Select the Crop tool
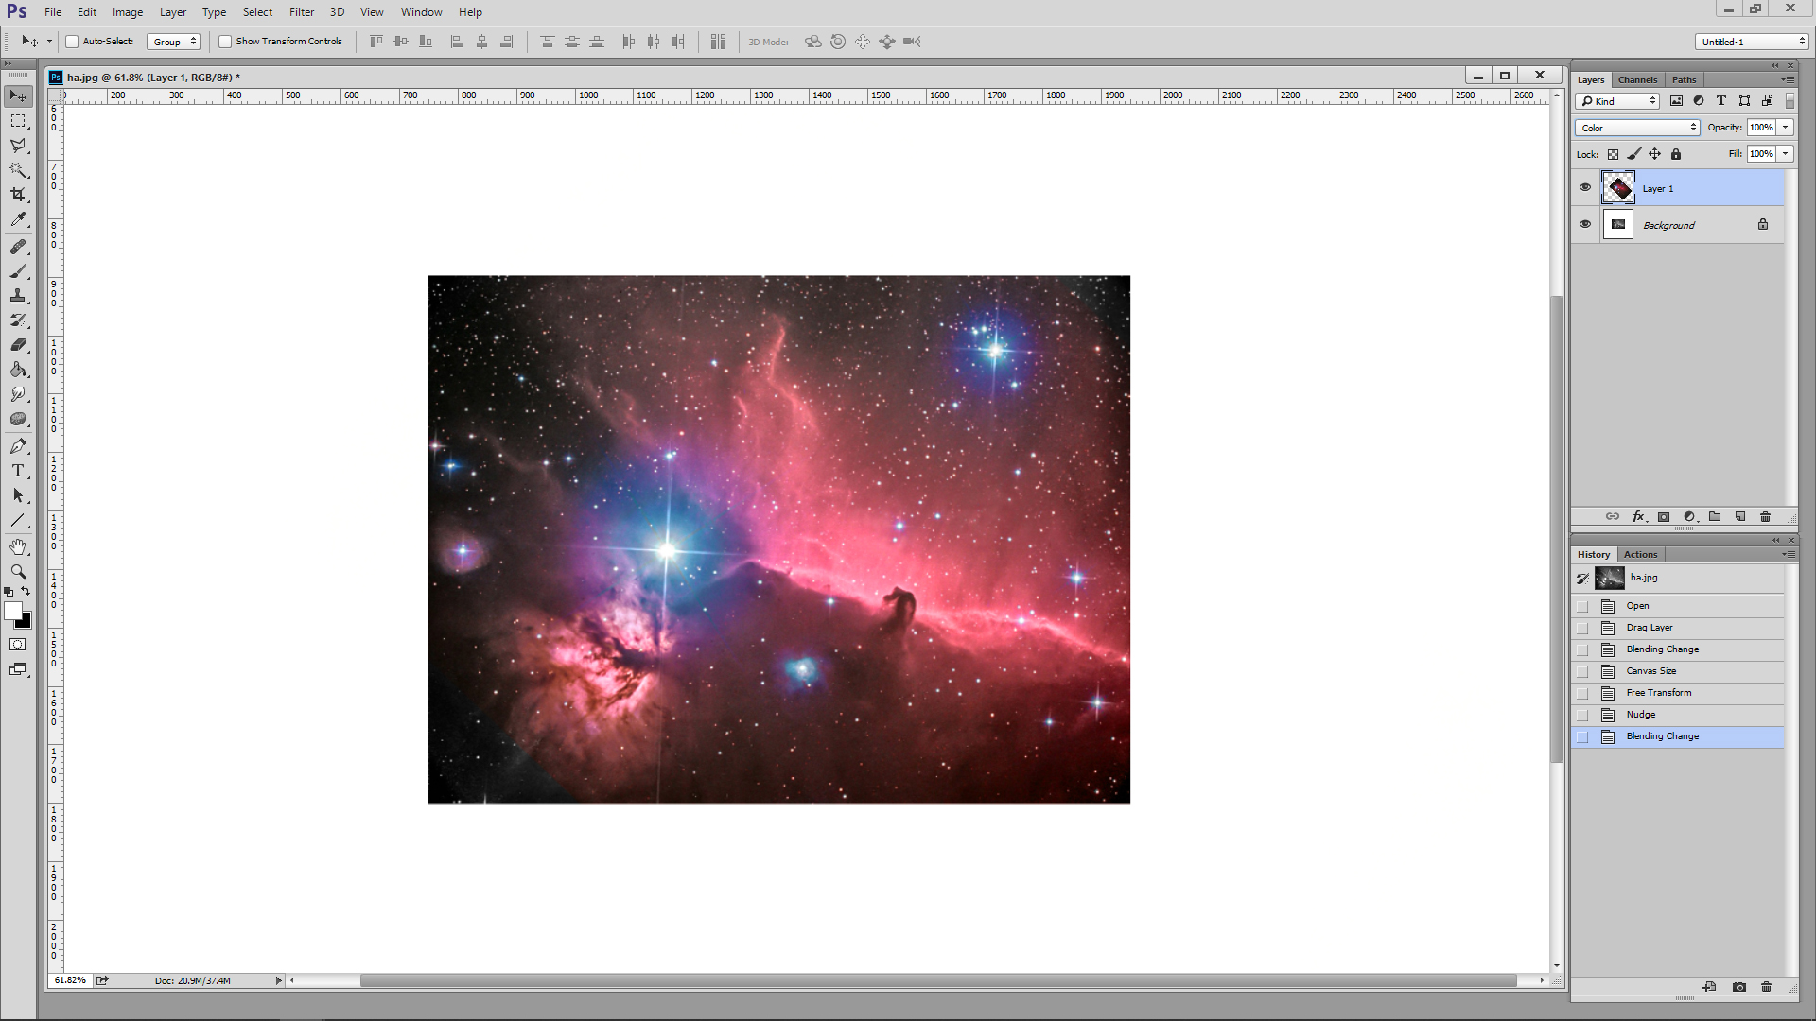This screenshot has height=1021, width=1816. tap(18, 195)
